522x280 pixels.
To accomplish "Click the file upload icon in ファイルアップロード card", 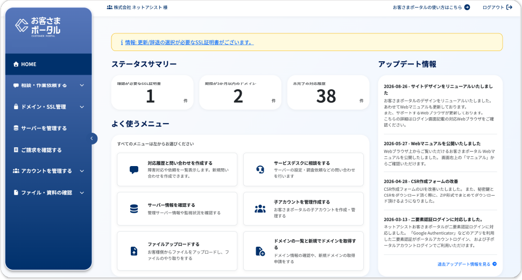I will pyautogui.click(x=134, y=251).
